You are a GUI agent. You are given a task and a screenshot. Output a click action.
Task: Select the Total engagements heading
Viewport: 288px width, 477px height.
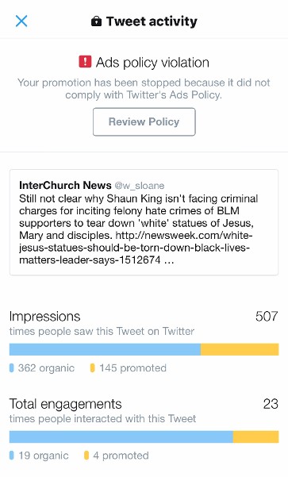[x=65, y=404]
